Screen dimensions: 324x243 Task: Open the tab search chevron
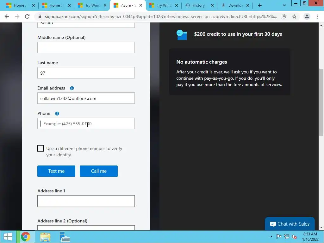tap(284, 6)
